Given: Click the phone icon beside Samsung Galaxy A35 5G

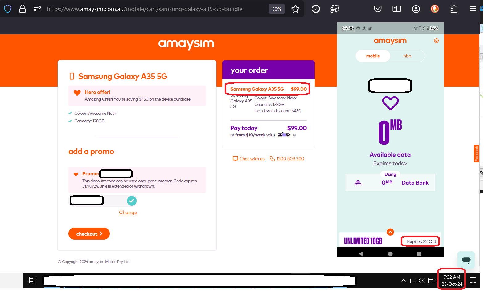Looking at the screenshot, I should [x=72, y=76].
